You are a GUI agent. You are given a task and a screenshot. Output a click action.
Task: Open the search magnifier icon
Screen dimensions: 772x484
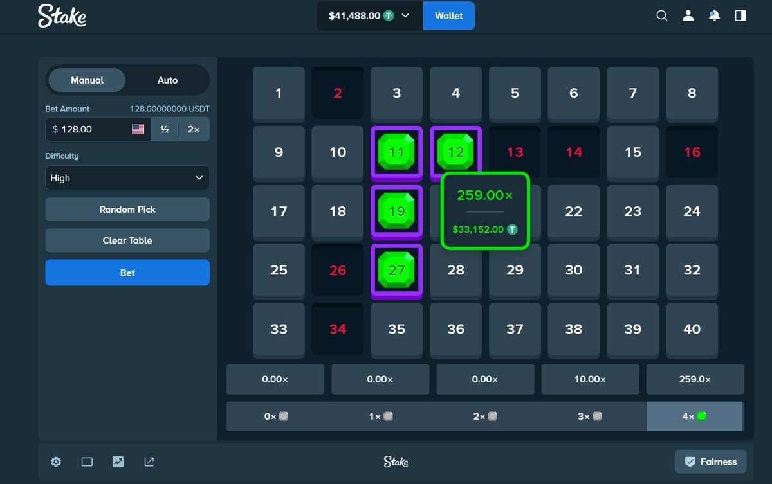tap(661, 15)
